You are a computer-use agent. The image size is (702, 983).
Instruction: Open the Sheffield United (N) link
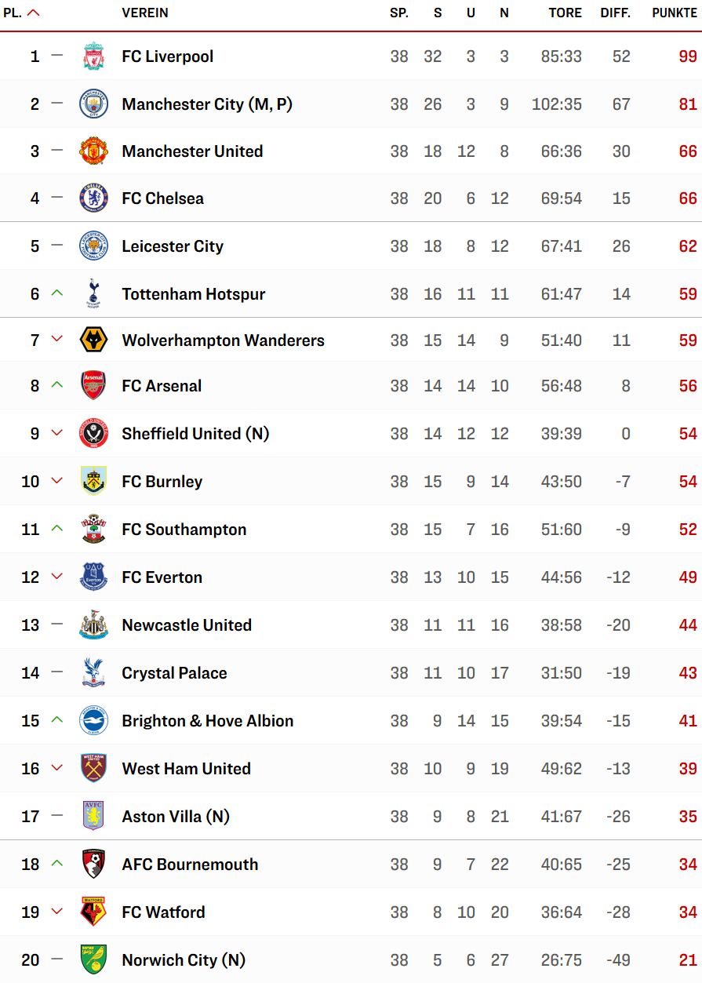click(x=195, y=434)
